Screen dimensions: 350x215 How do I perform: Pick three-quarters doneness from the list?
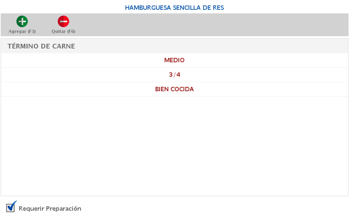pyautogui.click(x=174, y=75)
